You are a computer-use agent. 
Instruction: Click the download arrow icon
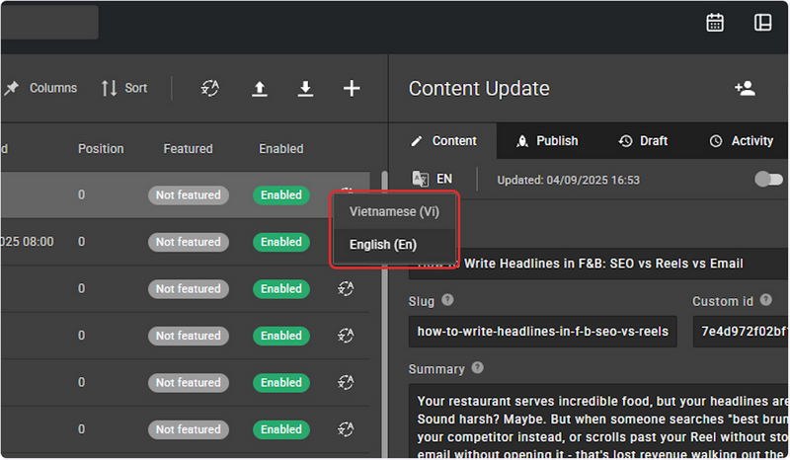[305, 89]
